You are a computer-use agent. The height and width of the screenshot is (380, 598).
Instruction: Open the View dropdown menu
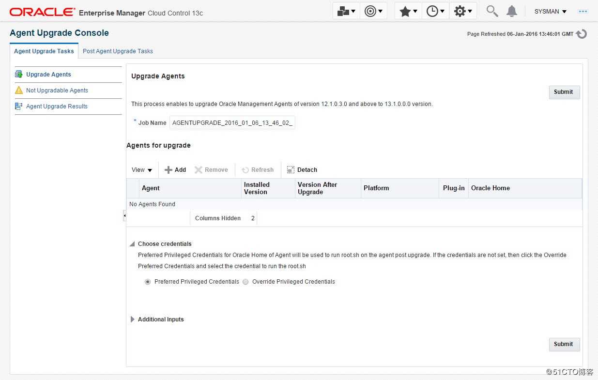click(x=142, y=170)
